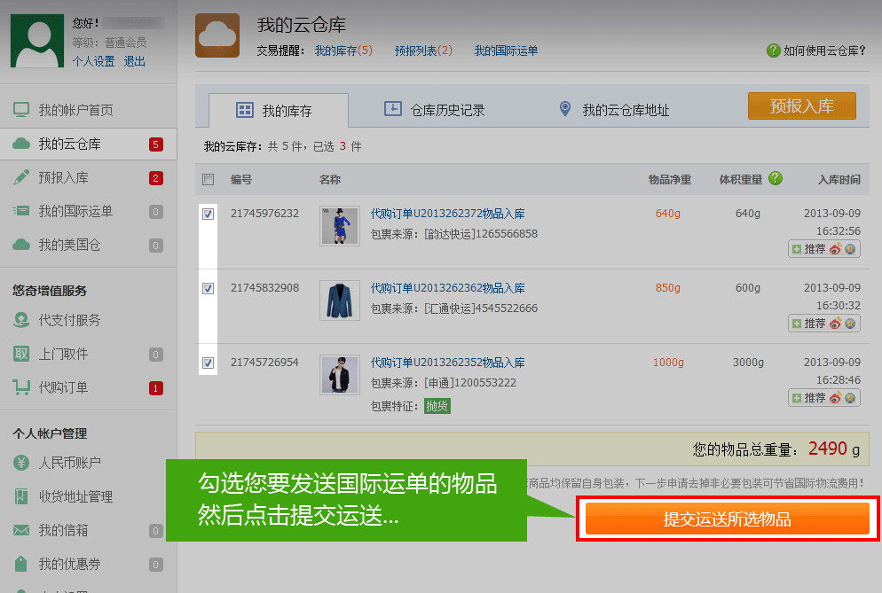The image size is (882, 593).
Task: Switch to the 我的云仓库地址 tab
Action: point(614,110)
